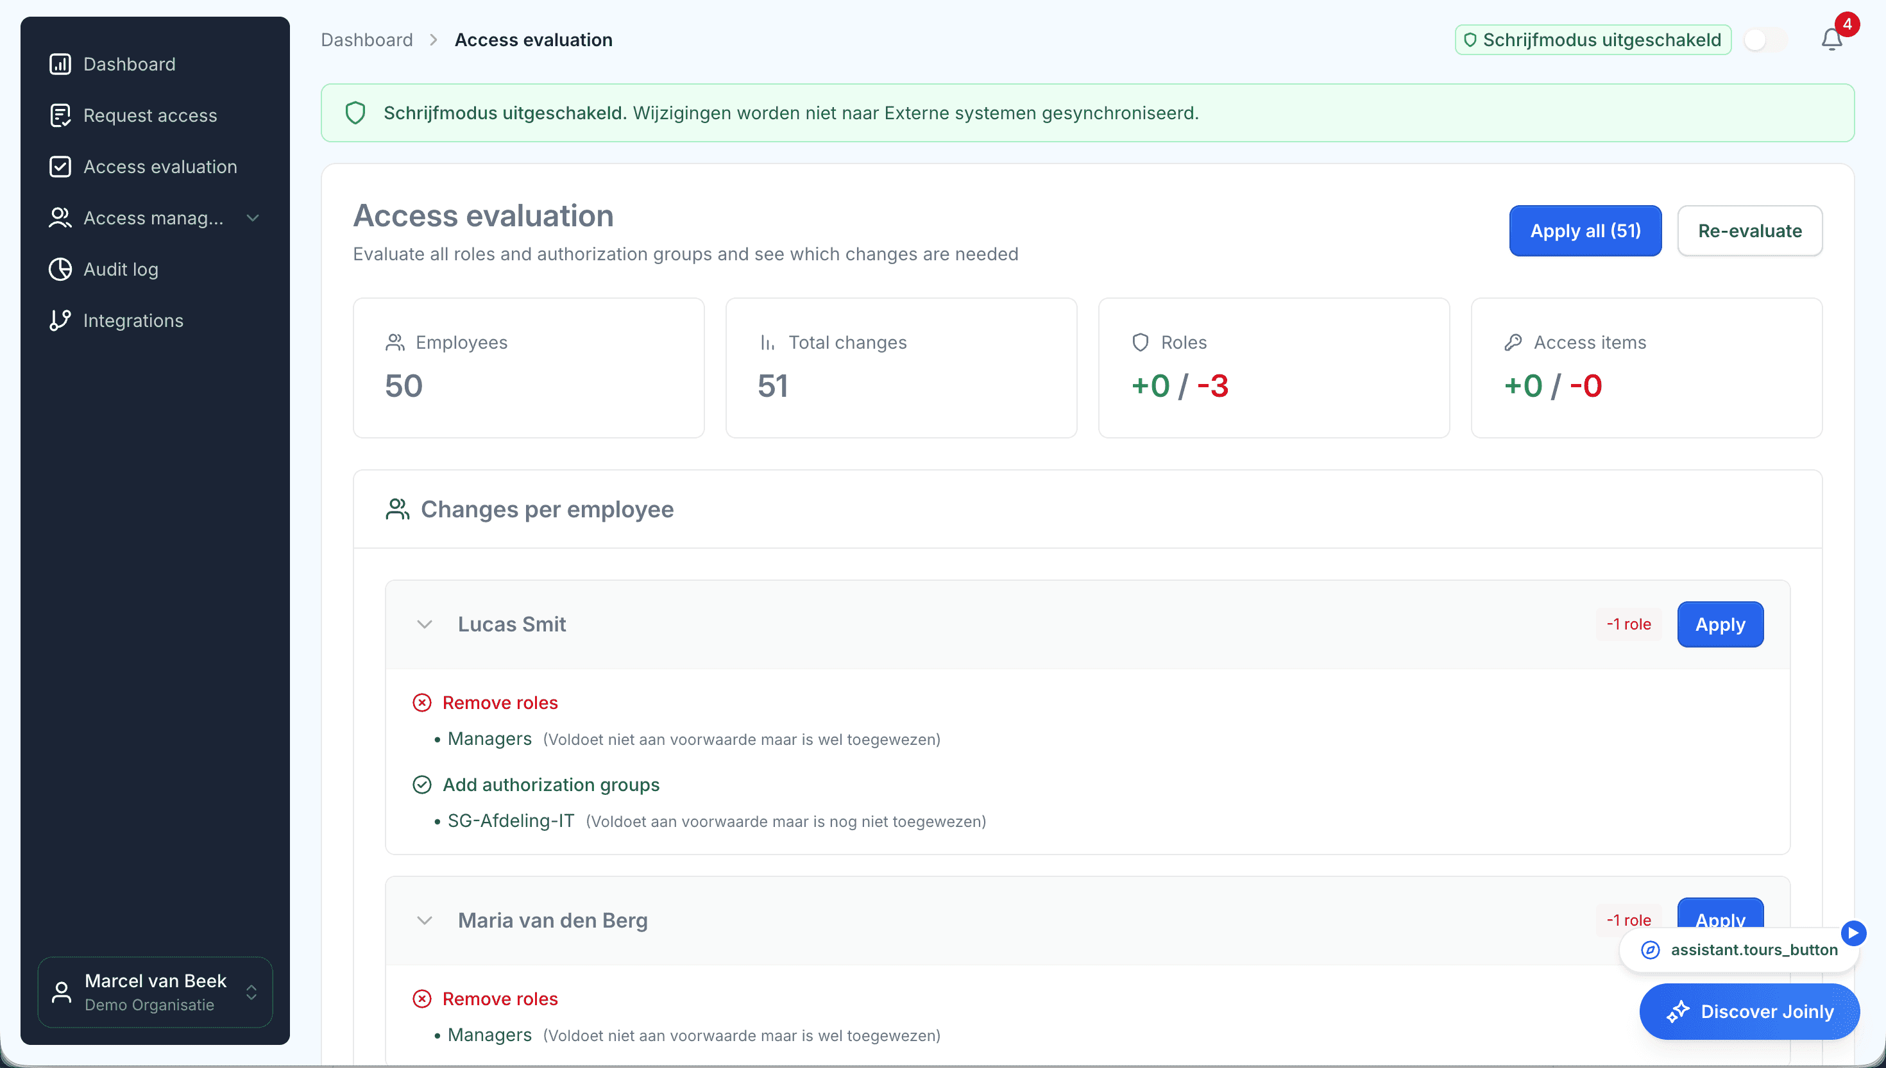Click the user avatar icon beside Marcel van Beek
The image size is (1886, 1068).
coord(62,993)
